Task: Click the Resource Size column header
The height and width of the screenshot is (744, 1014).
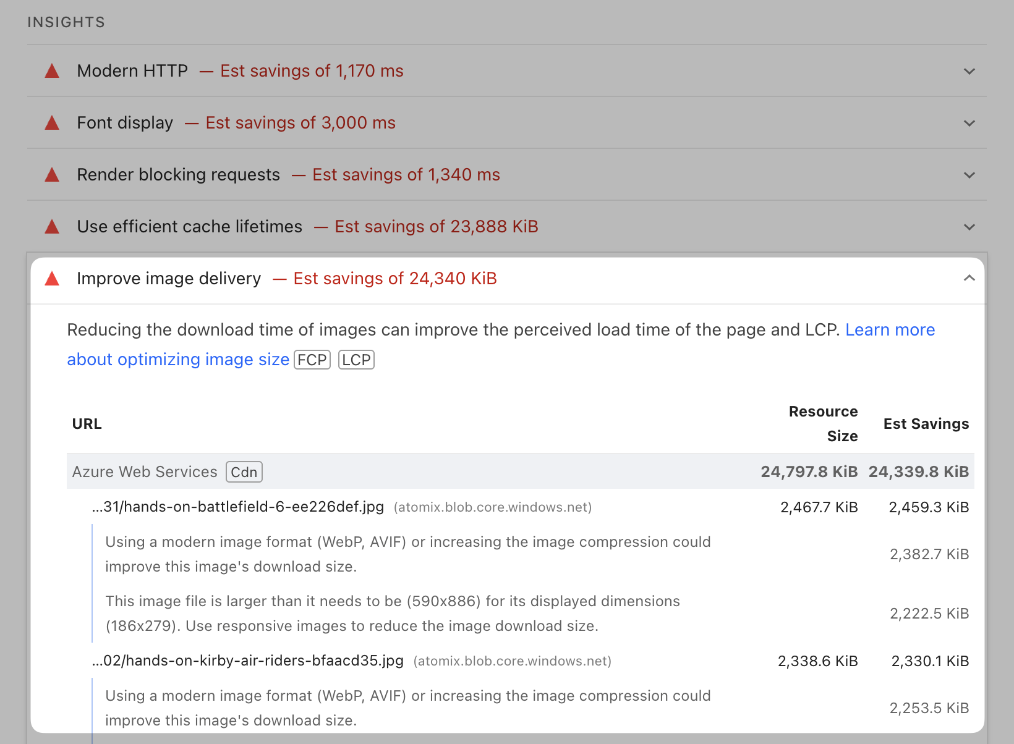Action: (x=823, y=424)
